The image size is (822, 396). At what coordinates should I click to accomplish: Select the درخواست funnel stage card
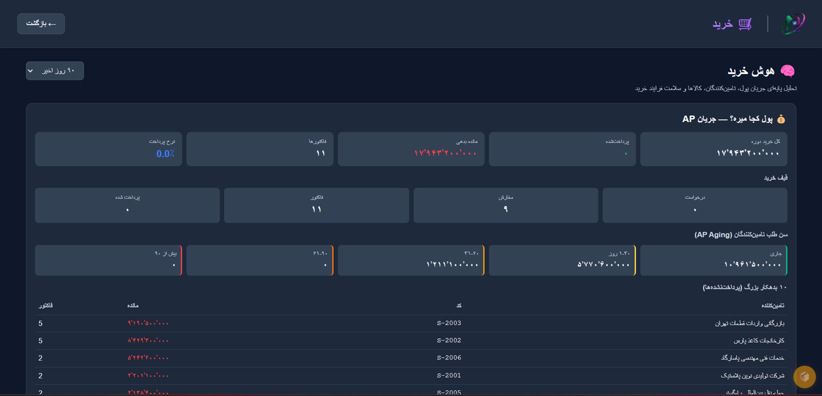(695, 205)
